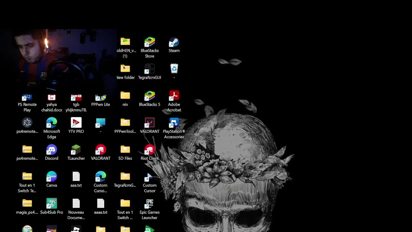Select yahya chahid.docx PDF file
412x232 pixels.
pyautogui.click(x=51, y=103)
